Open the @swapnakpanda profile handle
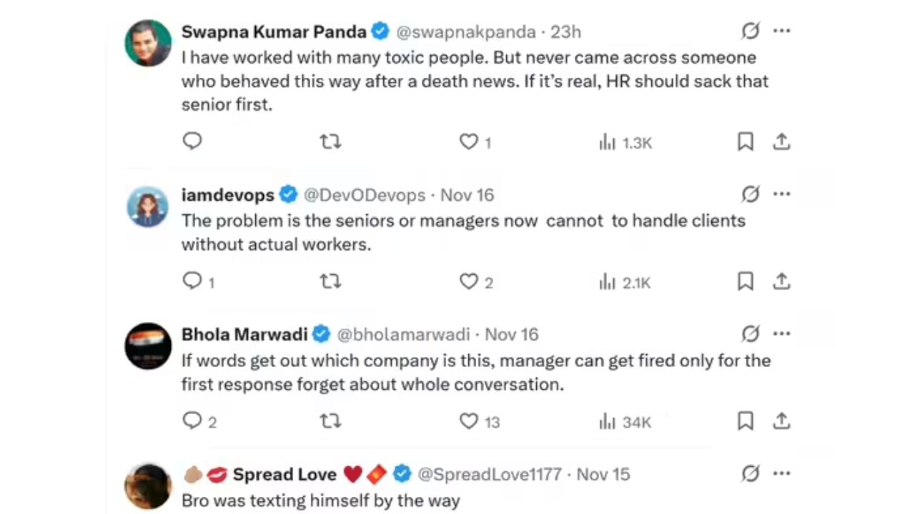 (x=465, y=32)
